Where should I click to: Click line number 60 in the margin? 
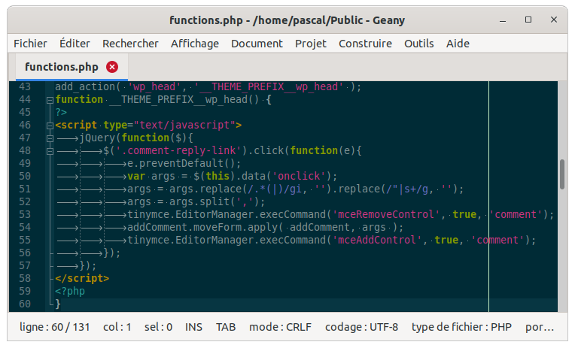[x=25, y=304]
